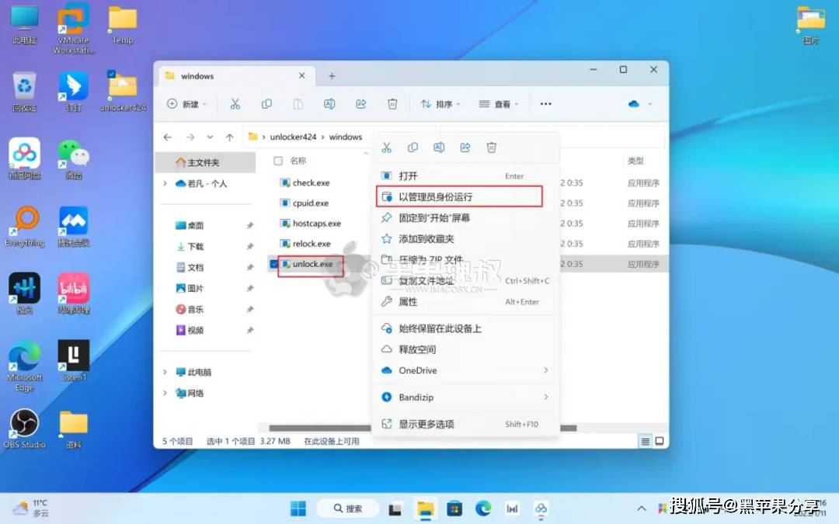The width and height of the screenshot is (839, 524).
Task: Uncheck the checkbox next to unlock.exe
Action: [274, 264]
